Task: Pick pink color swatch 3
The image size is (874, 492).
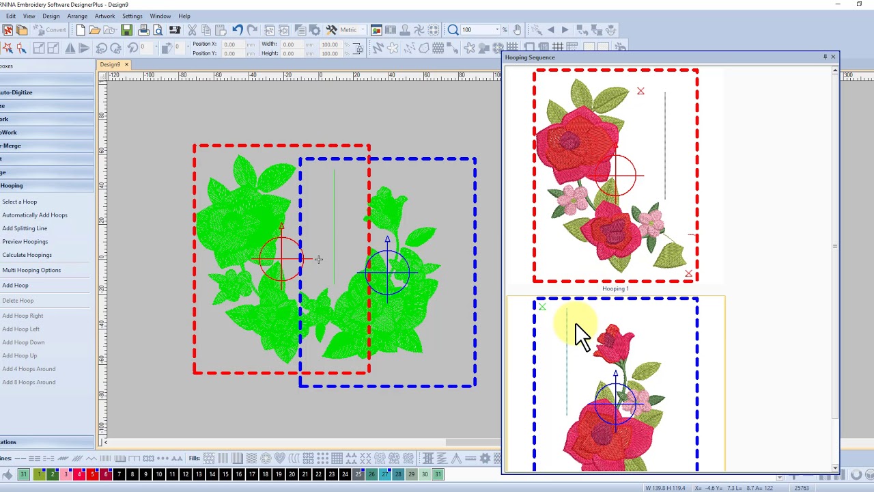Action: pos(66,474)
